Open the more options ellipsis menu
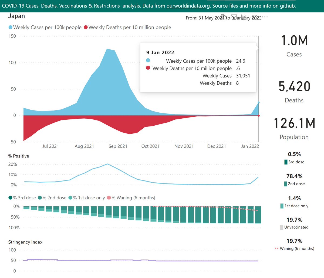The image size is (324, 278). tap(265, 17)
